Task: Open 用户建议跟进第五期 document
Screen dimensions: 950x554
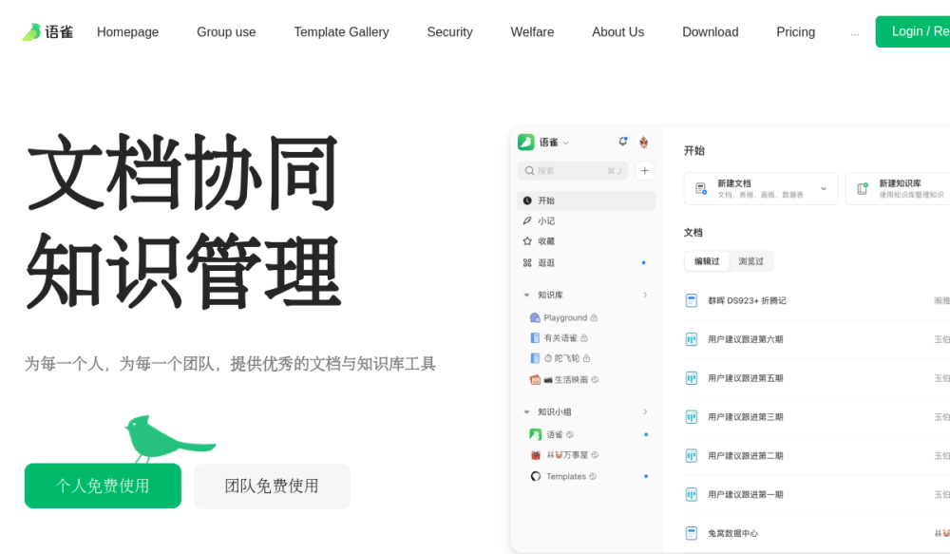Action: coord(746,378)
